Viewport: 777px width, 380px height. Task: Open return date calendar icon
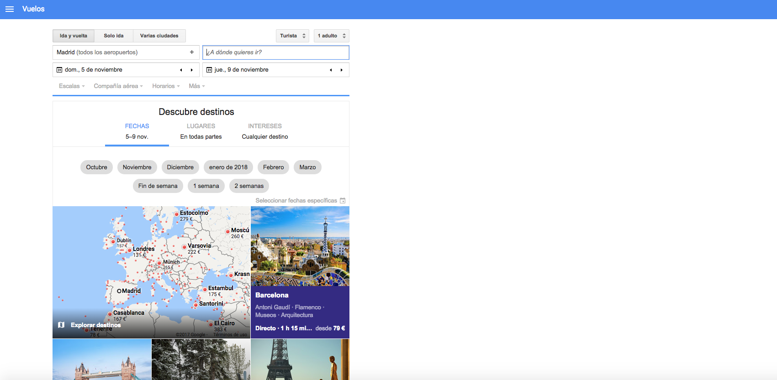[x=209, y=70]
